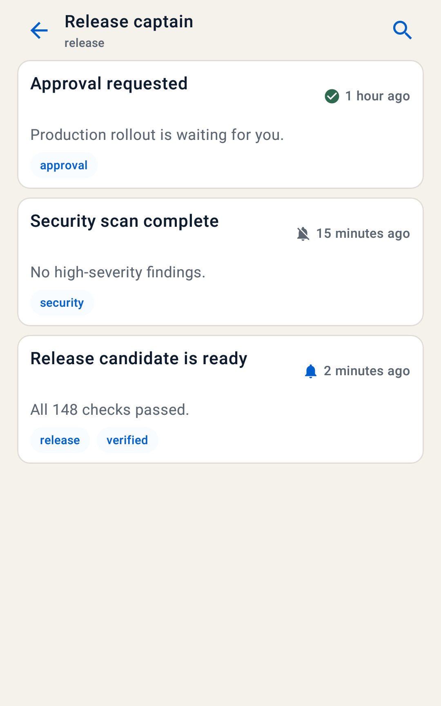Open Release candidate is ready title
The image size is (441, 706).
(x=139, y=359)
